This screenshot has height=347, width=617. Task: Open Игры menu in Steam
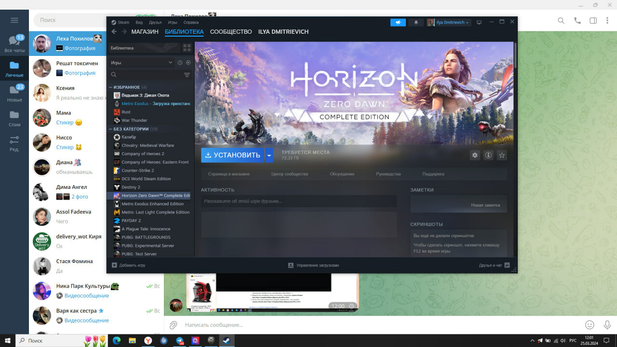[x=173, y=22]
